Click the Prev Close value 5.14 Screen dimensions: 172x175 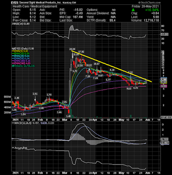[x=32, y=21]
